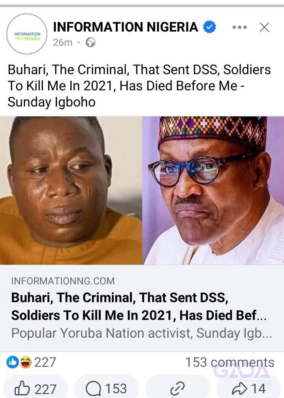This screenshot has width=284, height=398.
Task: Open the left photo of Sunday Igboho
Action: click(x=71, y=191)
